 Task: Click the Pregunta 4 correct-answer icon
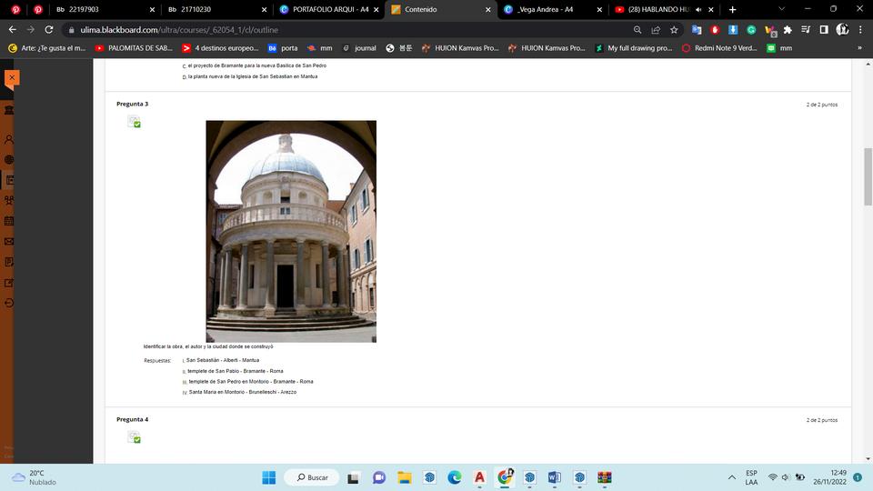[x=135, y=437]
